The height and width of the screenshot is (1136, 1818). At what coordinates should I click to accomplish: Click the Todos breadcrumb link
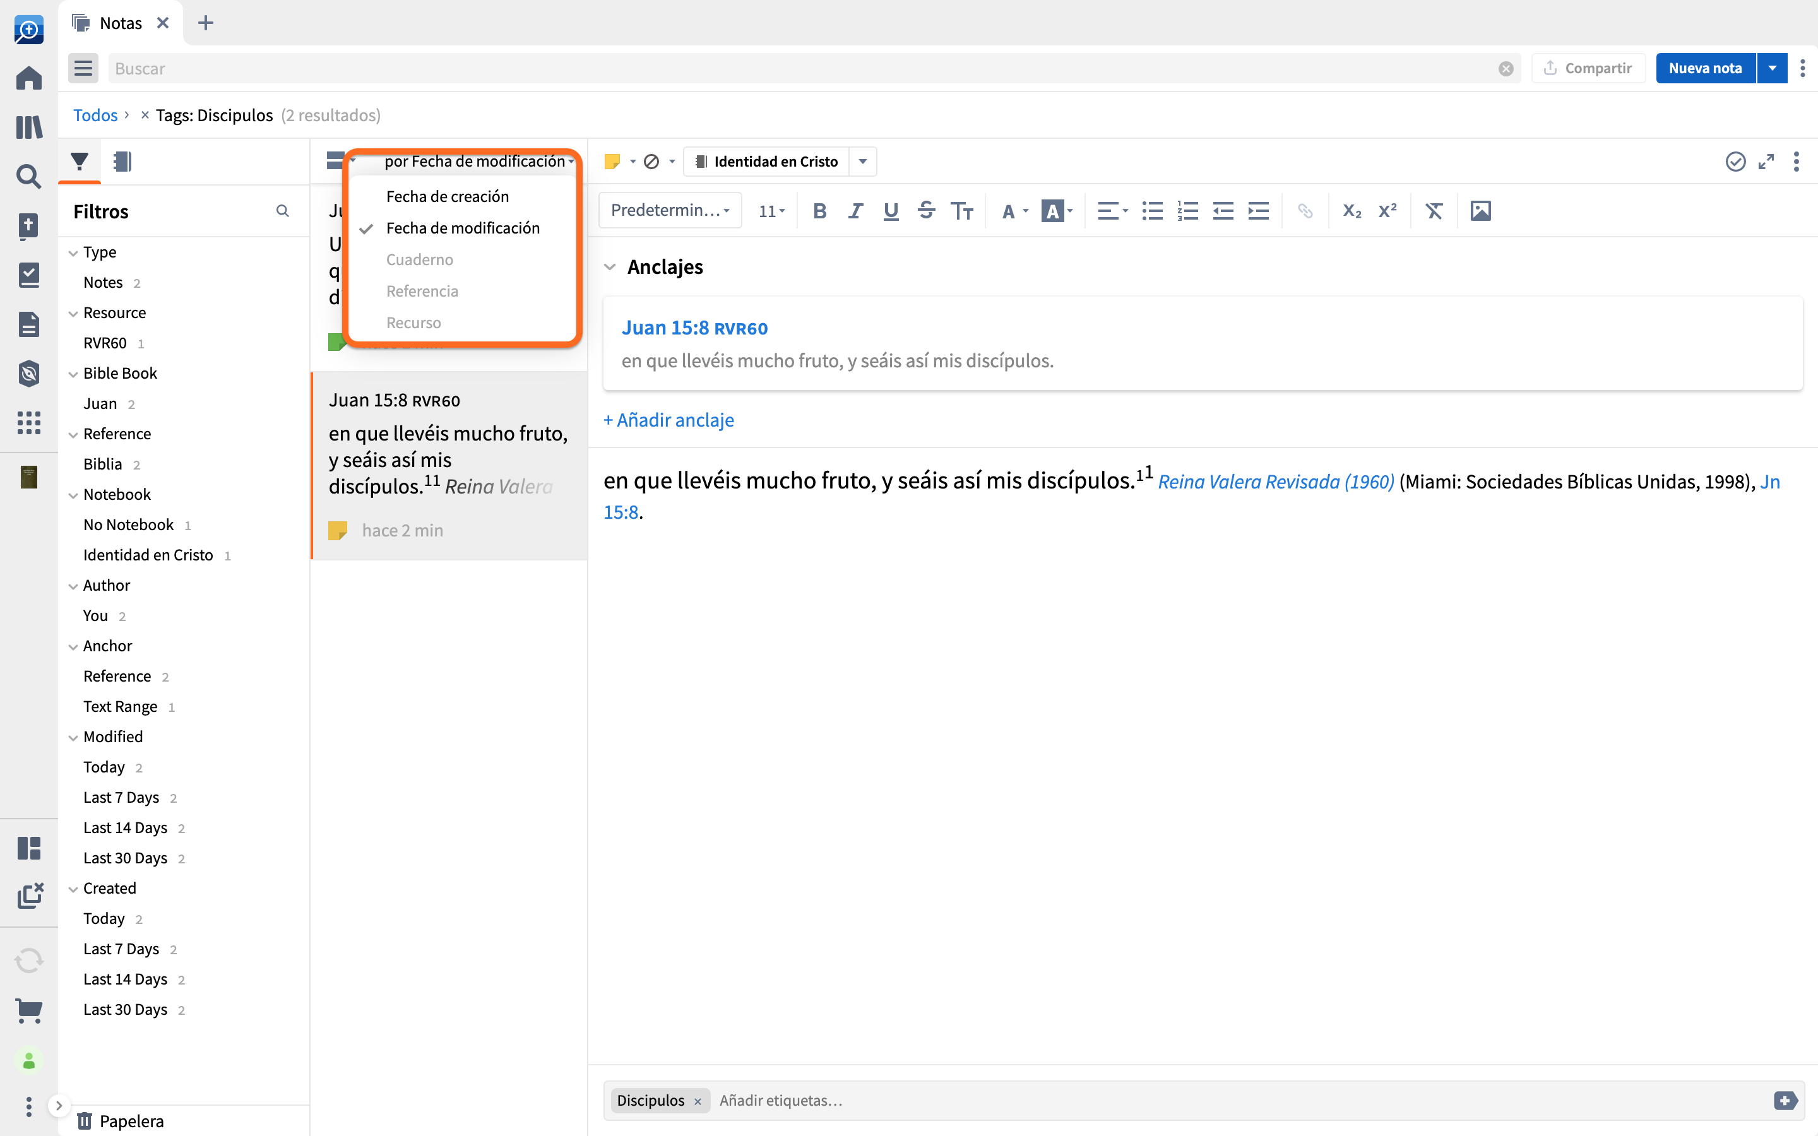point(95,115)
